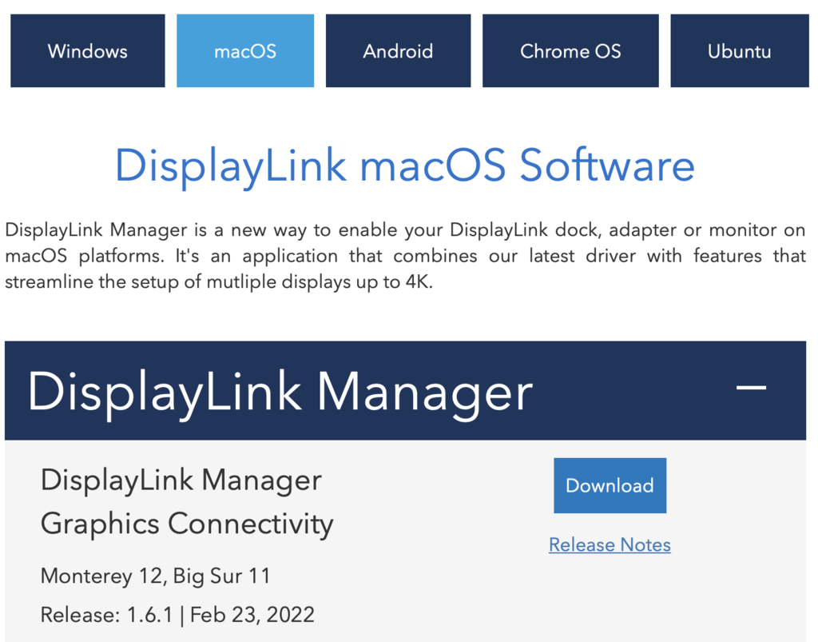Choose the Chrome OS tab
This screenshot has height=642, width=818.
(x=570, y=50)
